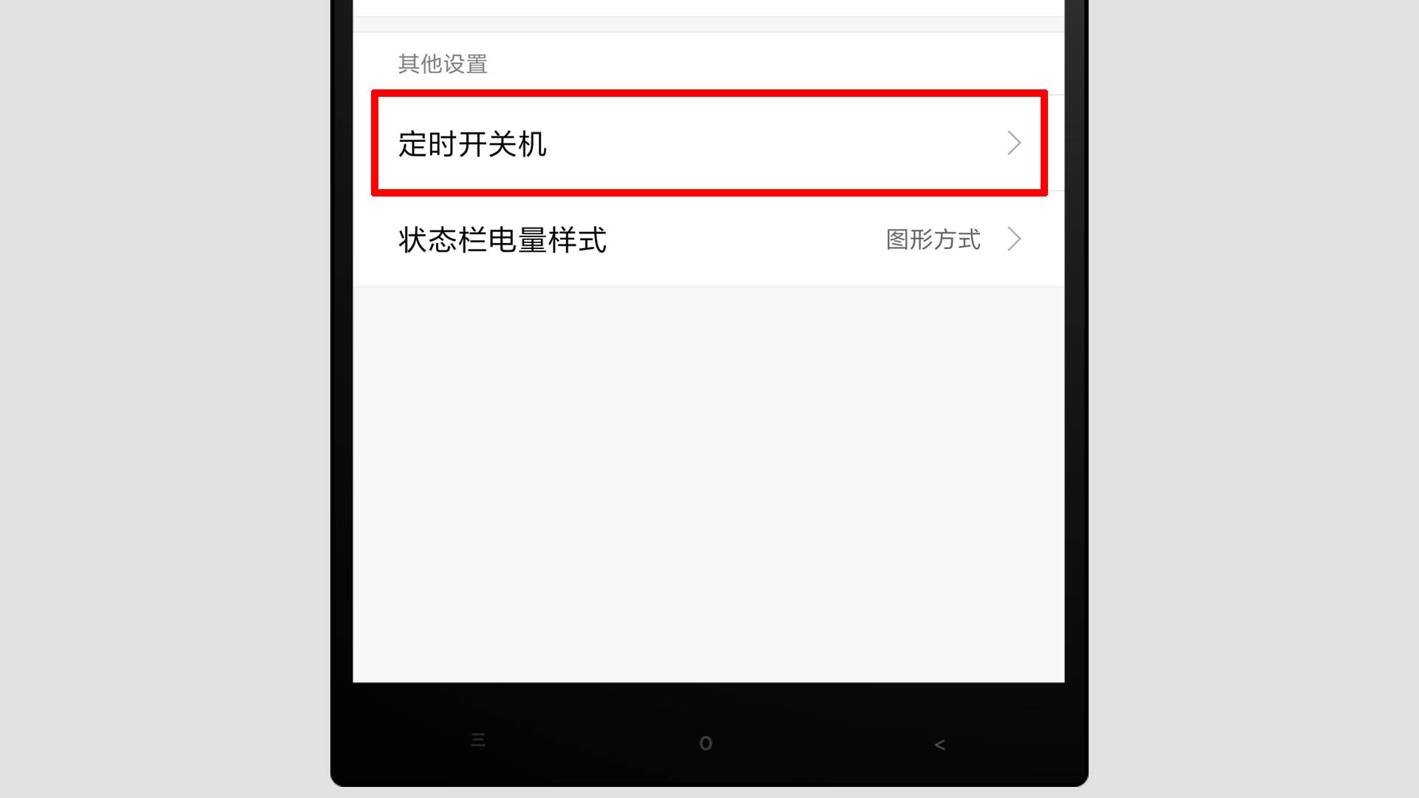Viewport: 1419px width, 798px height.
Task: Expand 定时开关机 menu item
Action: (x=709, y=143)
